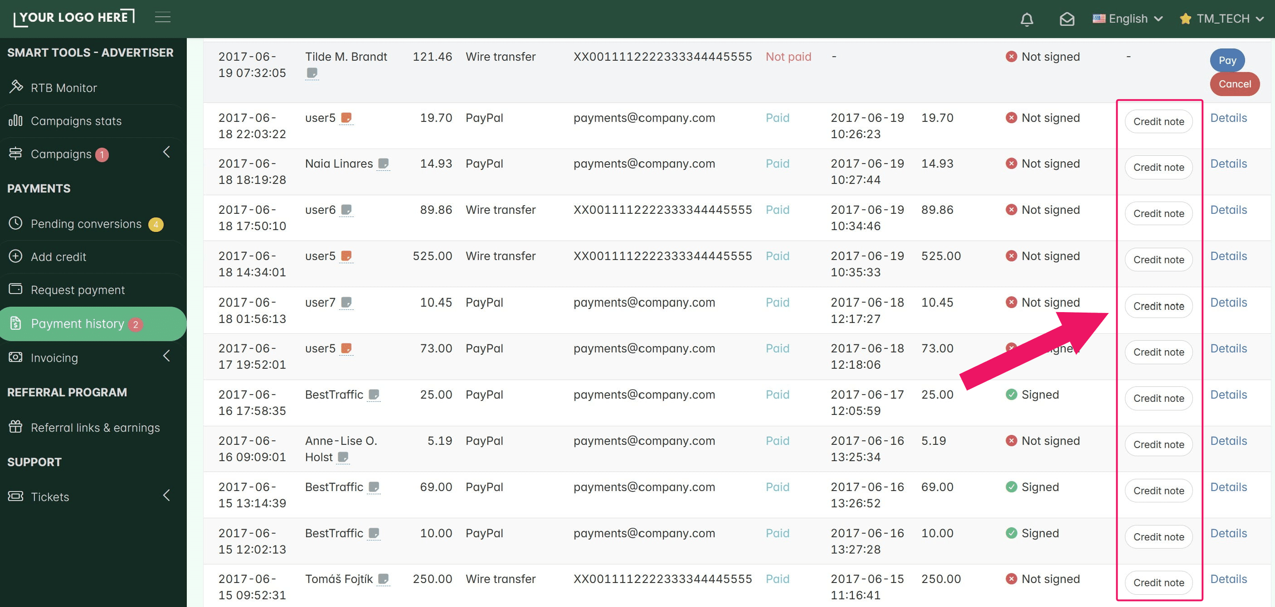The image size is (1275, 607).
Task: Click note icon under Tilde M. Brandt
Action: 312,73
